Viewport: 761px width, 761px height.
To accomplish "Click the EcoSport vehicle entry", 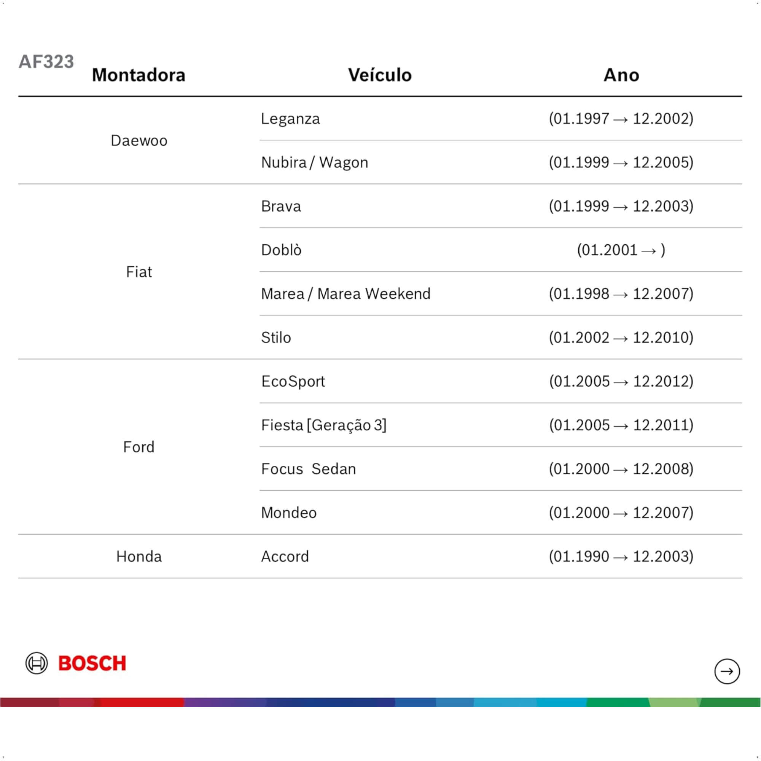I will click(x=293, y=381).
